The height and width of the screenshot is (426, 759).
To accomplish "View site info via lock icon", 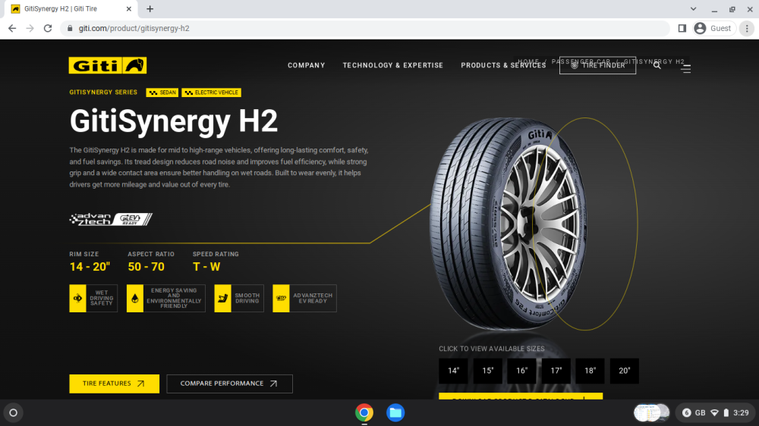I will (x=70, y=29).
